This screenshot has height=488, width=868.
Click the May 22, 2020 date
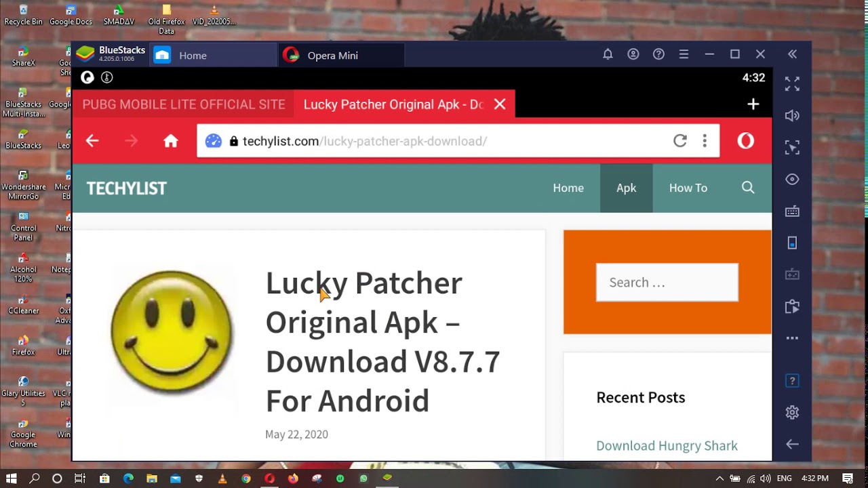coord(296,434)
